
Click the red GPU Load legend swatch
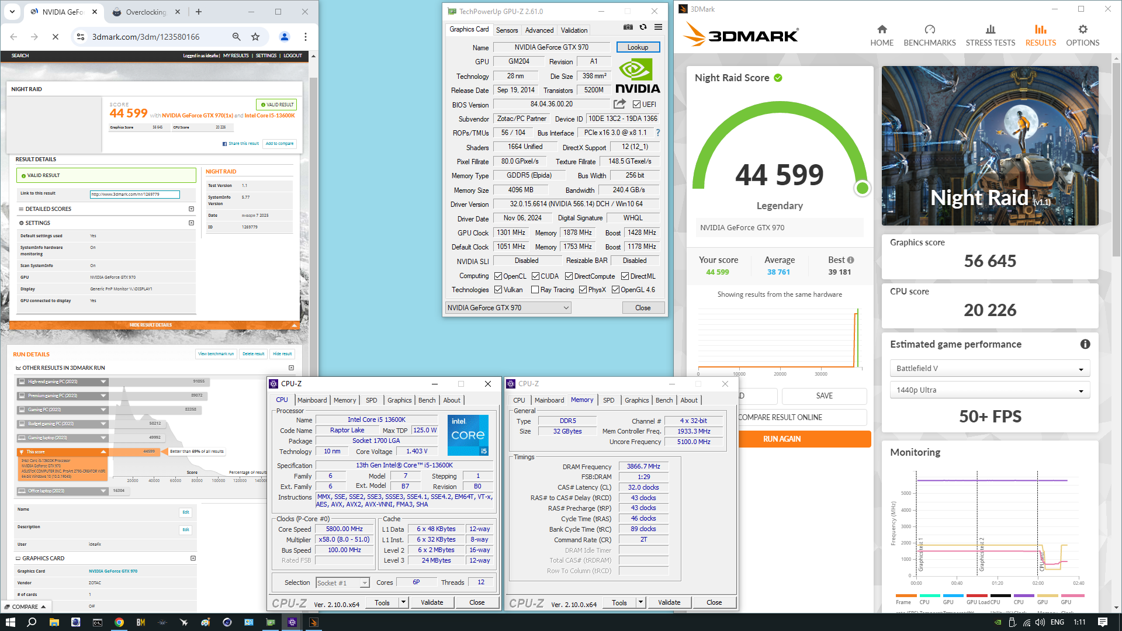(976, 595)
